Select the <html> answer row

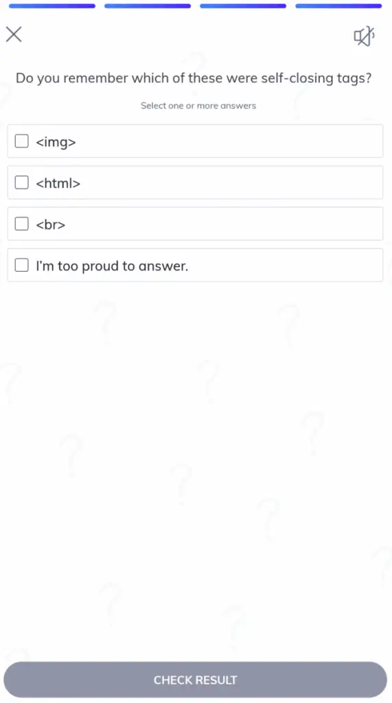click(x=195, y=183)
